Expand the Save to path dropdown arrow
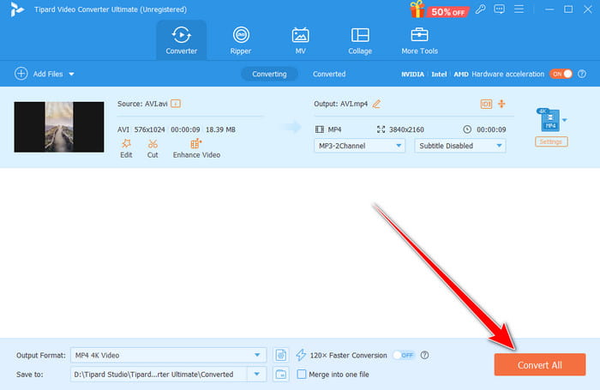 coord(257,375)
